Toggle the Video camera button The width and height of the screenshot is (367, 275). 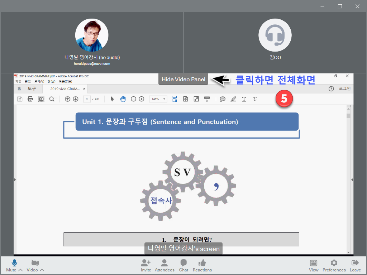(x=35, y=263)
